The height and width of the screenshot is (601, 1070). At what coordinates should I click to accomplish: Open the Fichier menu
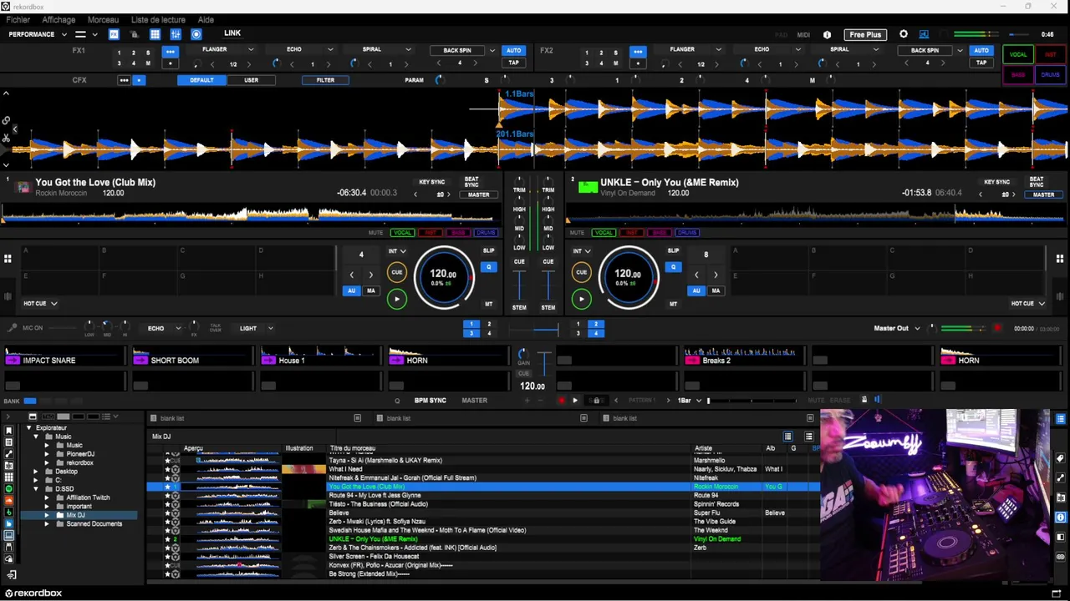18,19
